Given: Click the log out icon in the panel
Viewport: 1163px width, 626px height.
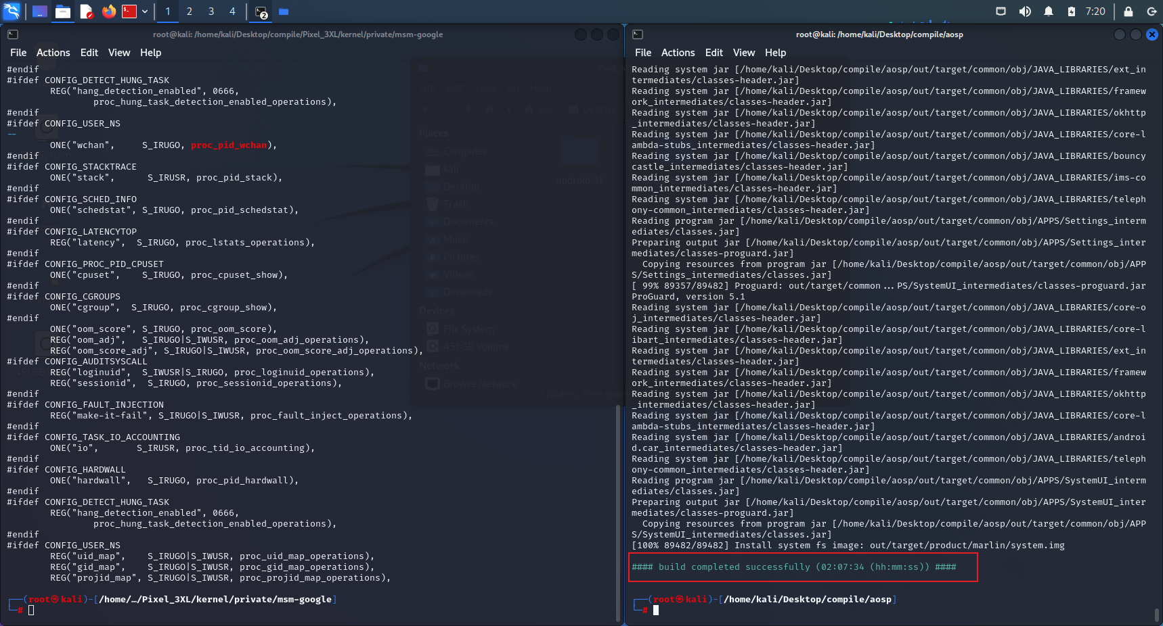Looking at the screenshot, I should [1151, 11].
